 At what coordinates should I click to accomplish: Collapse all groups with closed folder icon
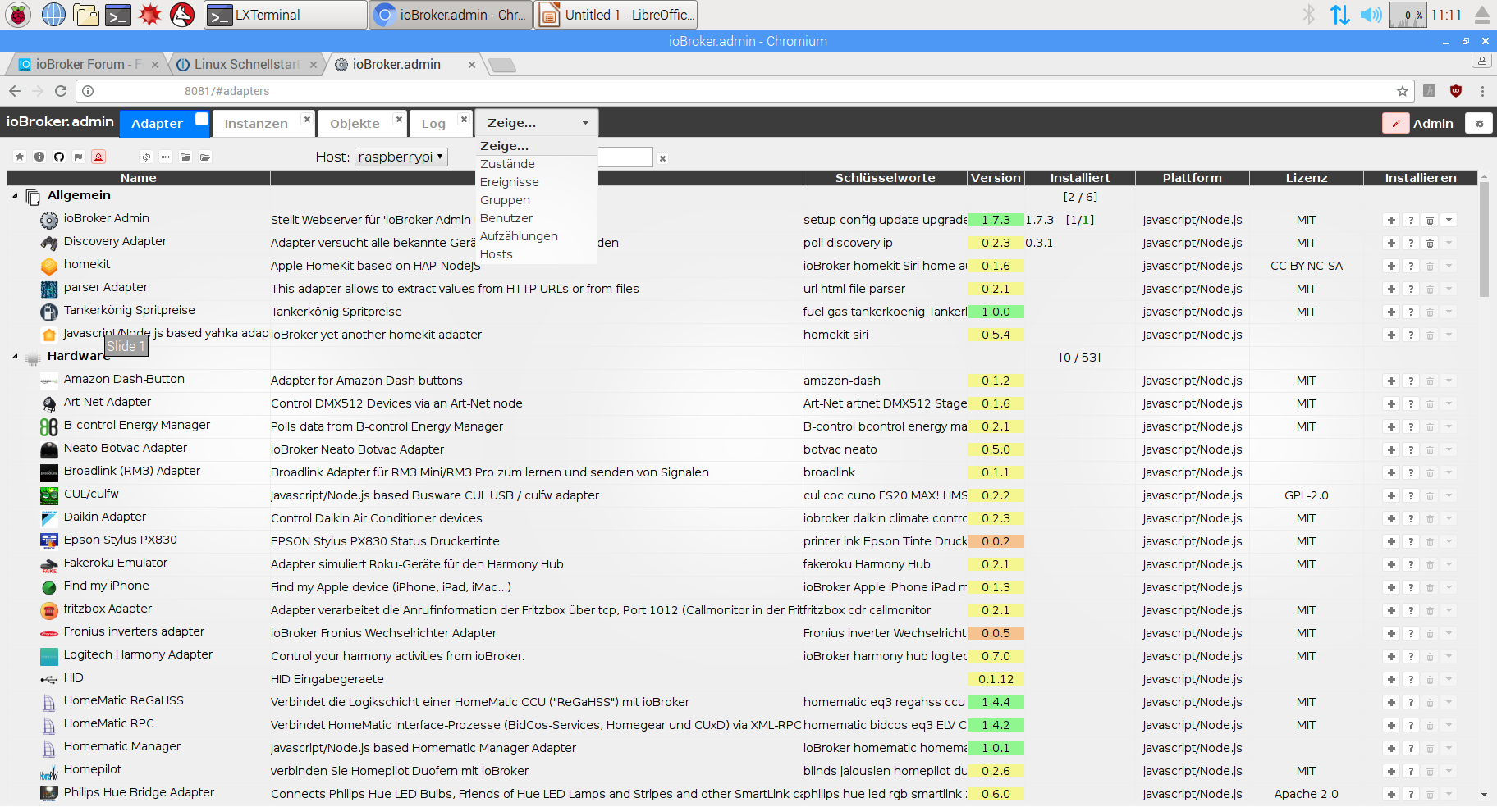click(185, 157)
